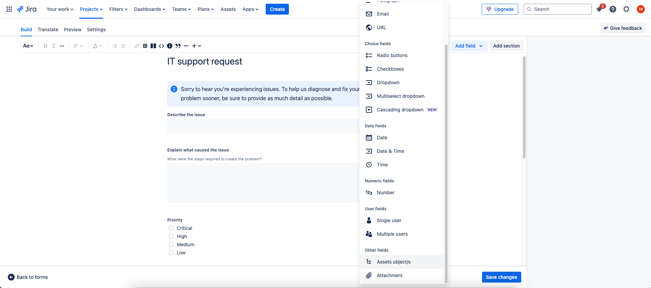Choose Cascading dropdown from the field list
The height and width of the screenshot is (288, 651).
pyautogui.click(x=400, y=110)
